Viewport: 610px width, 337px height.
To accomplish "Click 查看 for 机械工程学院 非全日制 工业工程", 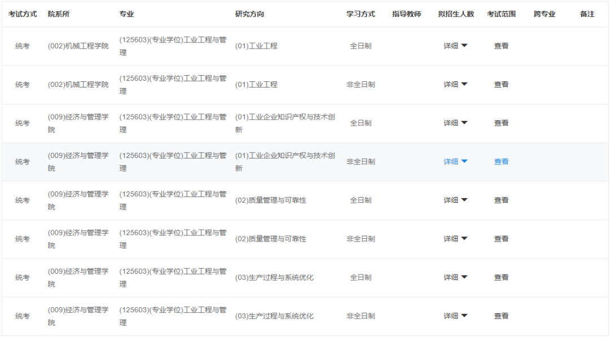I will 501,84.
